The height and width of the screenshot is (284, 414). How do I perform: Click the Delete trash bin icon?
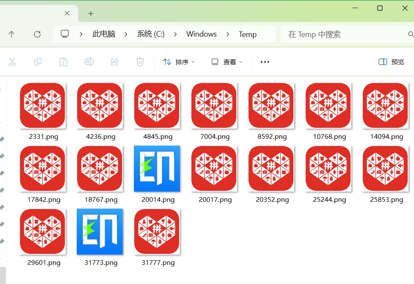[x=140, y=62]
